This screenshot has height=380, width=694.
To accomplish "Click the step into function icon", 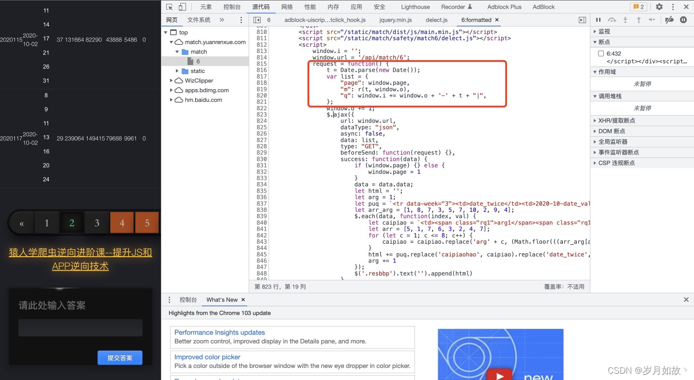I will (x=625, y=20).
